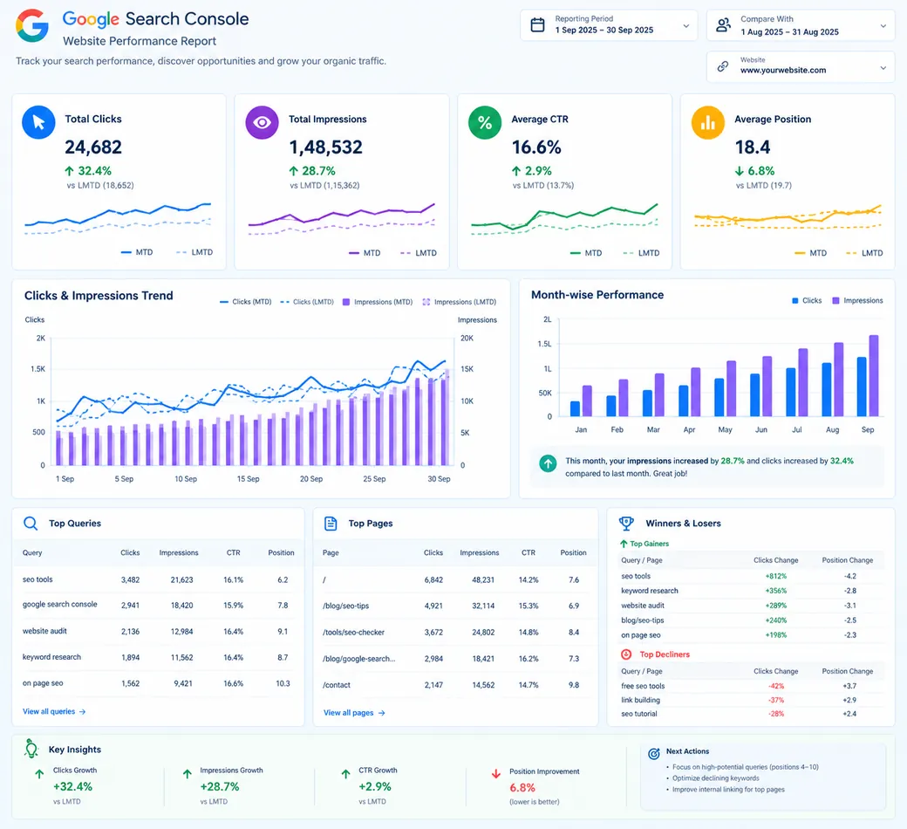Screen dimensions: 907x829
Task: Click the green percent icon for Average CTR
Action: (485, 122)
